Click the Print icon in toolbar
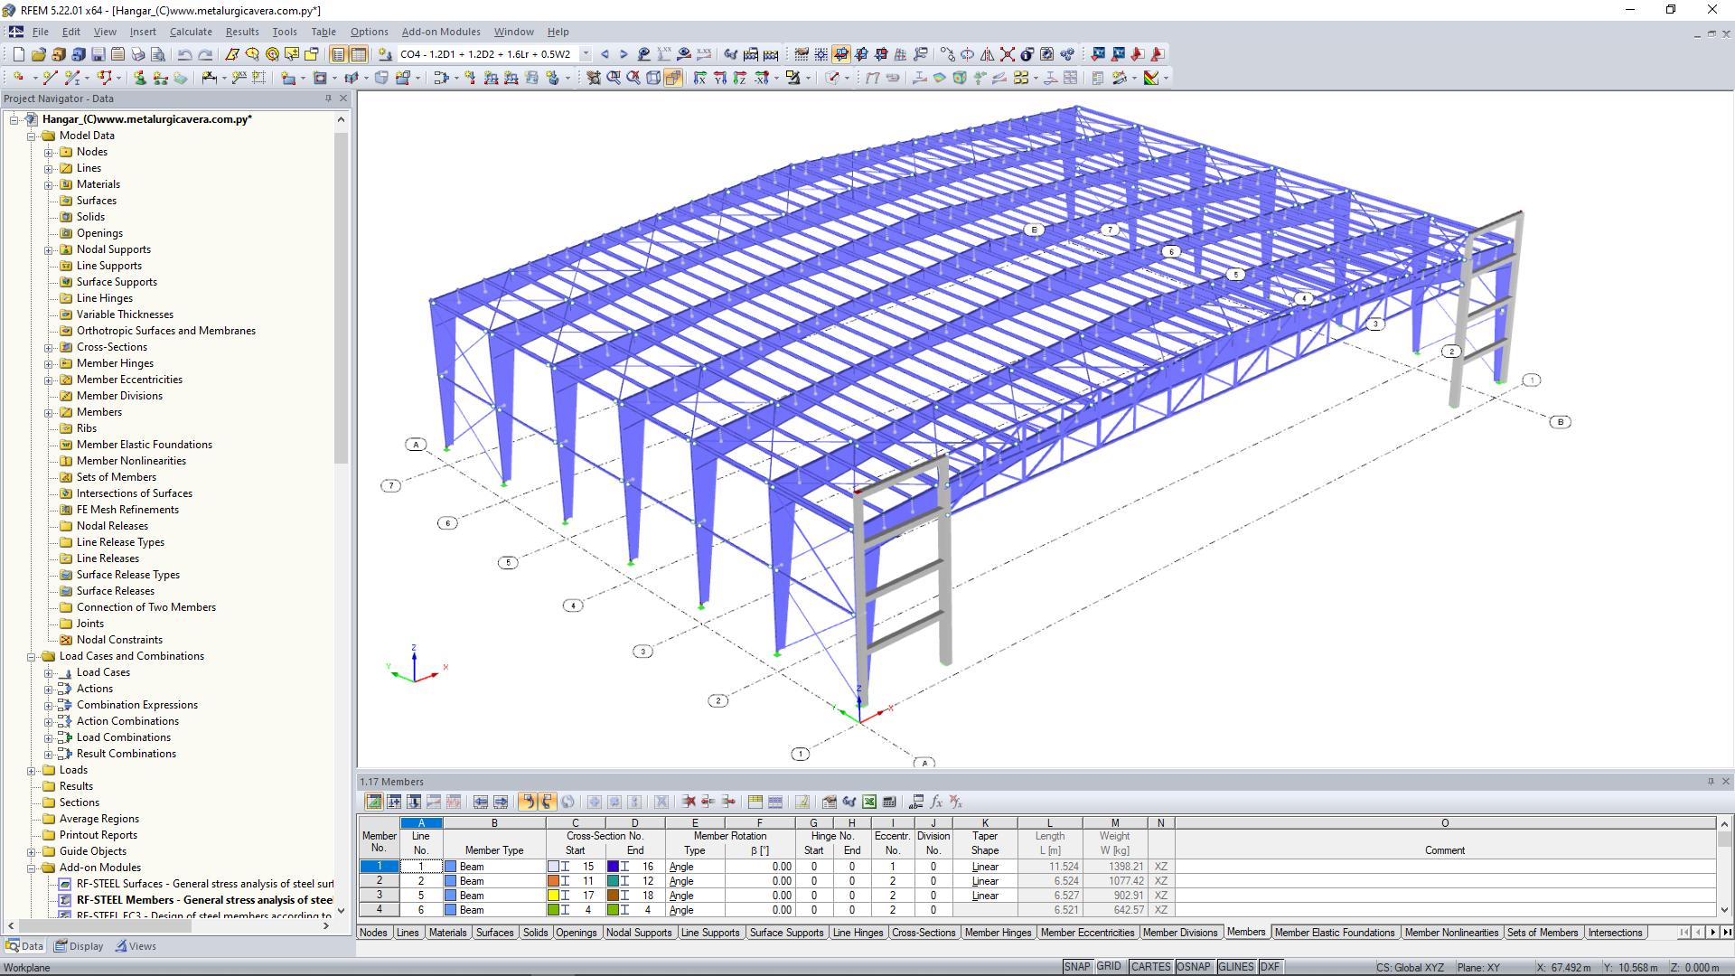Screen dimensions: 1735x976 (137, 54)
